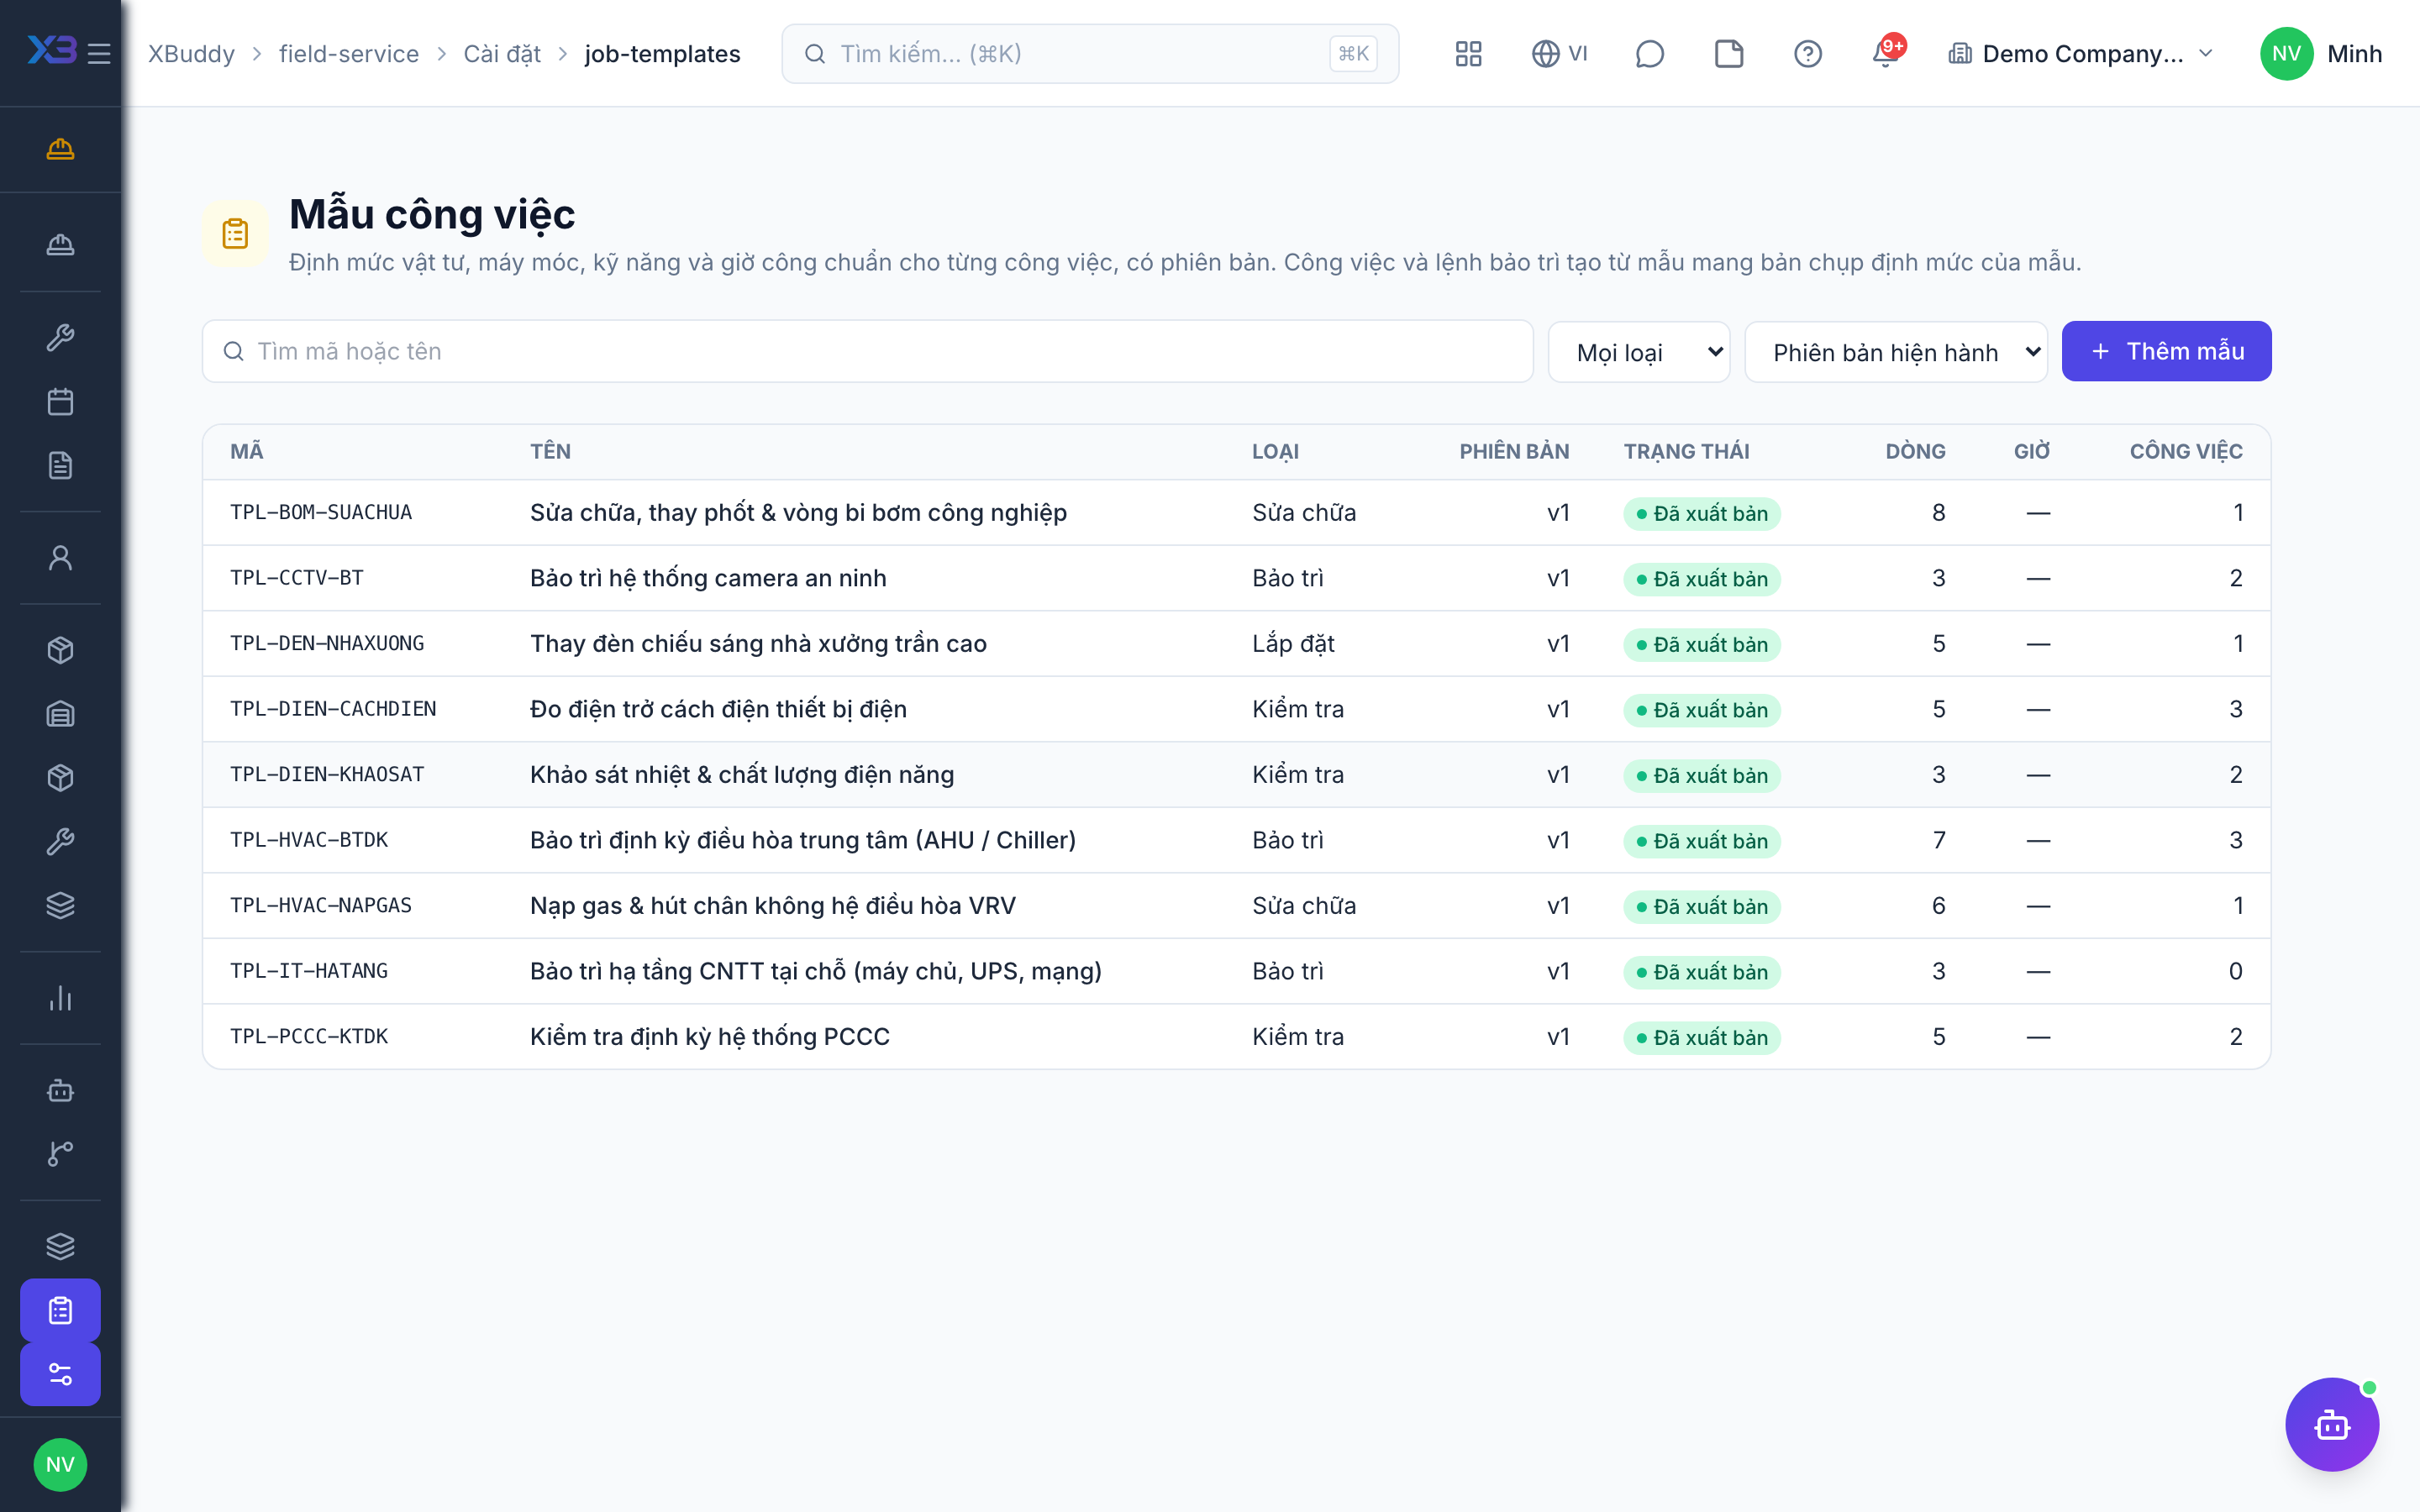Focus the Tìm mã hoặc tên search field
Viewport: 2420px width, 1512px height.
click(868, 351)
